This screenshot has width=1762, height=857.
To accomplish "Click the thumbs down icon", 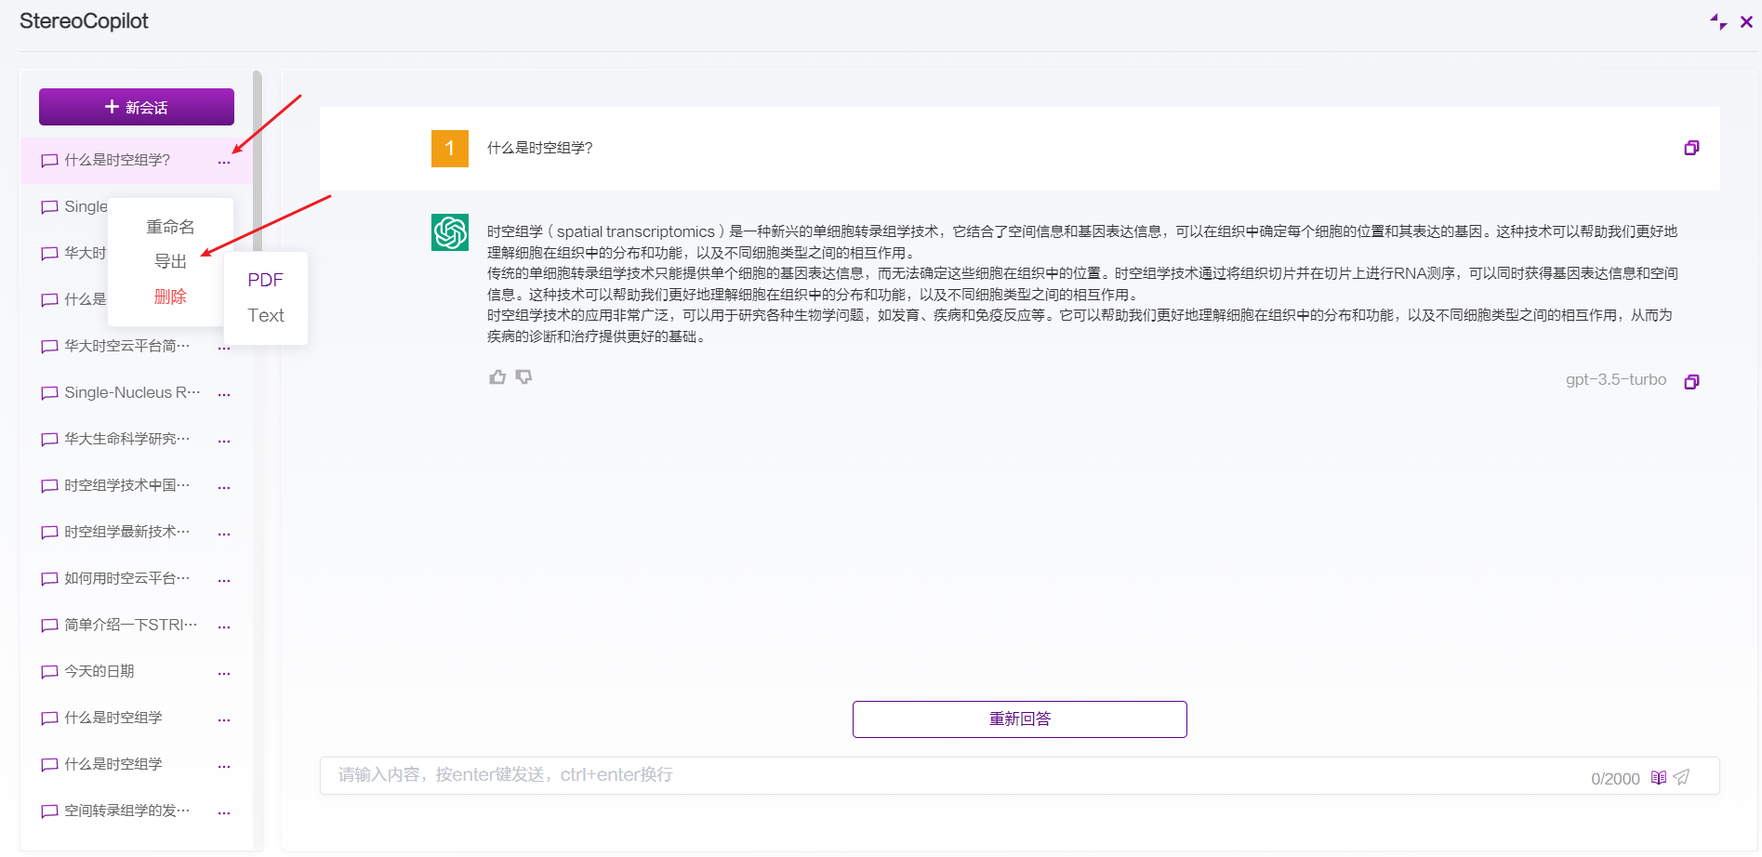I will tap(524, 377).
